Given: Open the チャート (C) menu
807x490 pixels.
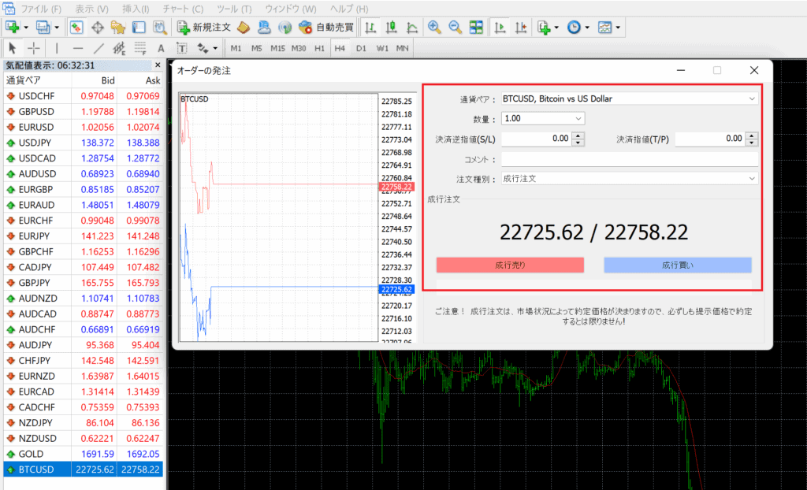Looking at the screenshot, I should tap(183, 9).
